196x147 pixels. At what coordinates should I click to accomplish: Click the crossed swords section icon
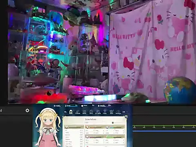click(67, 127)
